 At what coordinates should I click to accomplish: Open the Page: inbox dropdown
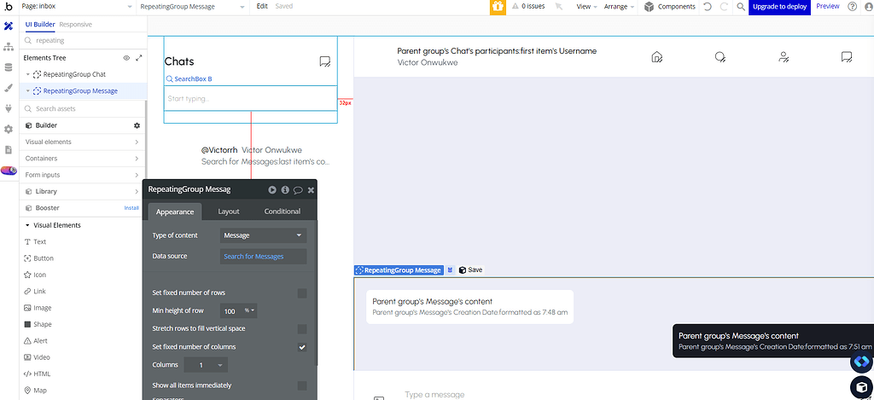pos(77,7)
